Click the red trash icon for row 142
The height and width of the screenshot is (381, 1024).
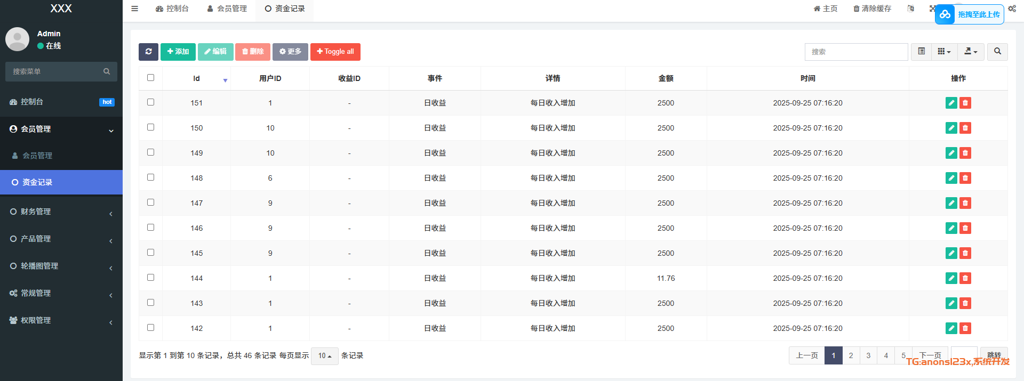(965, 328)
